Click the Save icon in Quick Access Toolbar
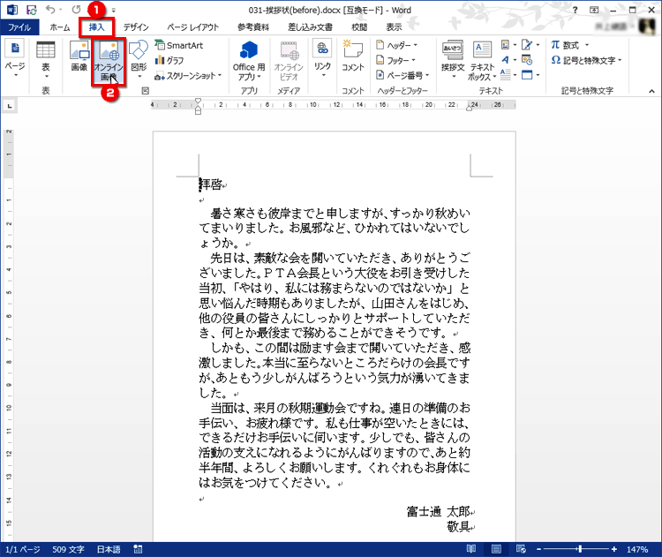The width and height of the screenshot is (662, 557). tap(31, 10)
